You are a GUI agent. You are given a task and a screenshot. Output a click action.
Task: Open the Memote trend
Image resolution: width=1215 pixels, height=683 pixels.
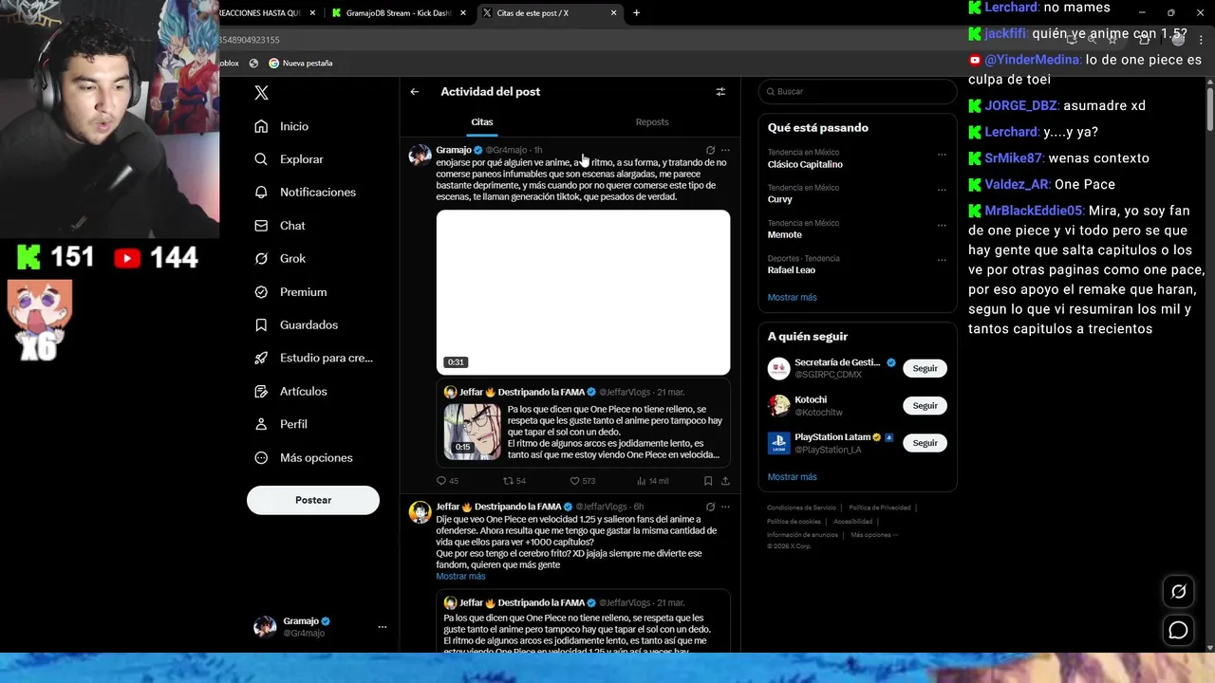click(x=784, y=234)
